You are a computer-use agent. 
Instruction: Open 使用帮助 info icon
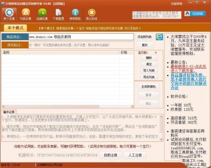click(x=75, y=14)
